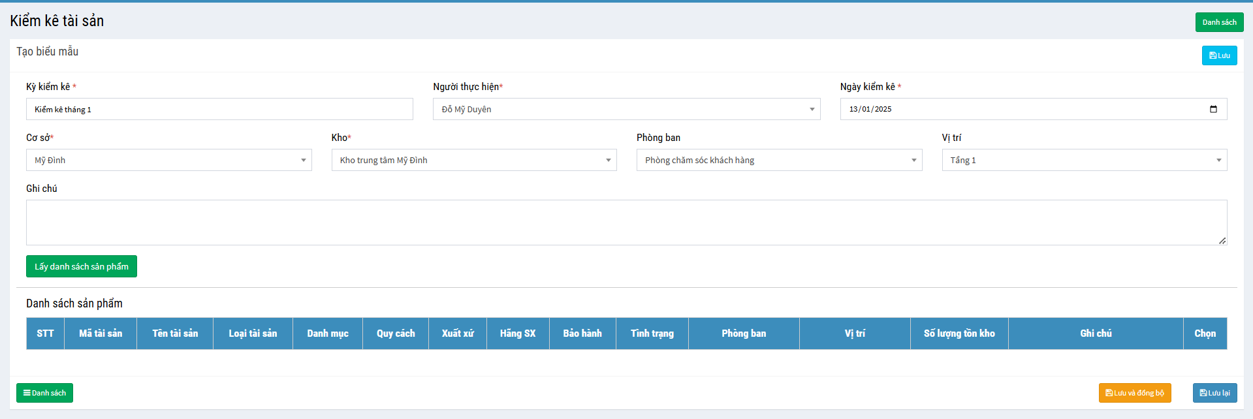Click the top Lưu save button
This screenshot has width=1253, height=419.
click(x=1219, y=55)
